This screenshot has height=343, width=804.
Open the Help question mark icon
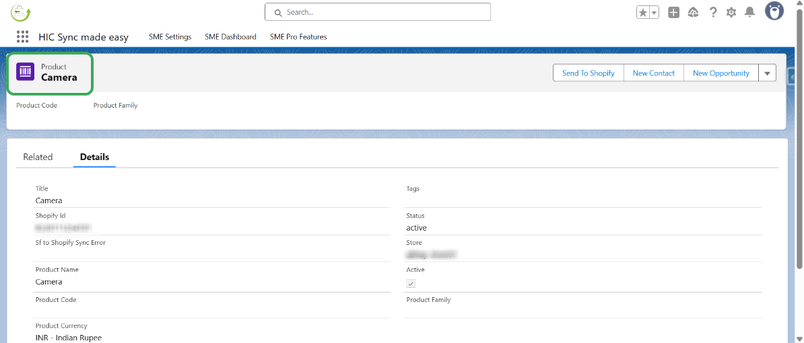pos(712,12)
